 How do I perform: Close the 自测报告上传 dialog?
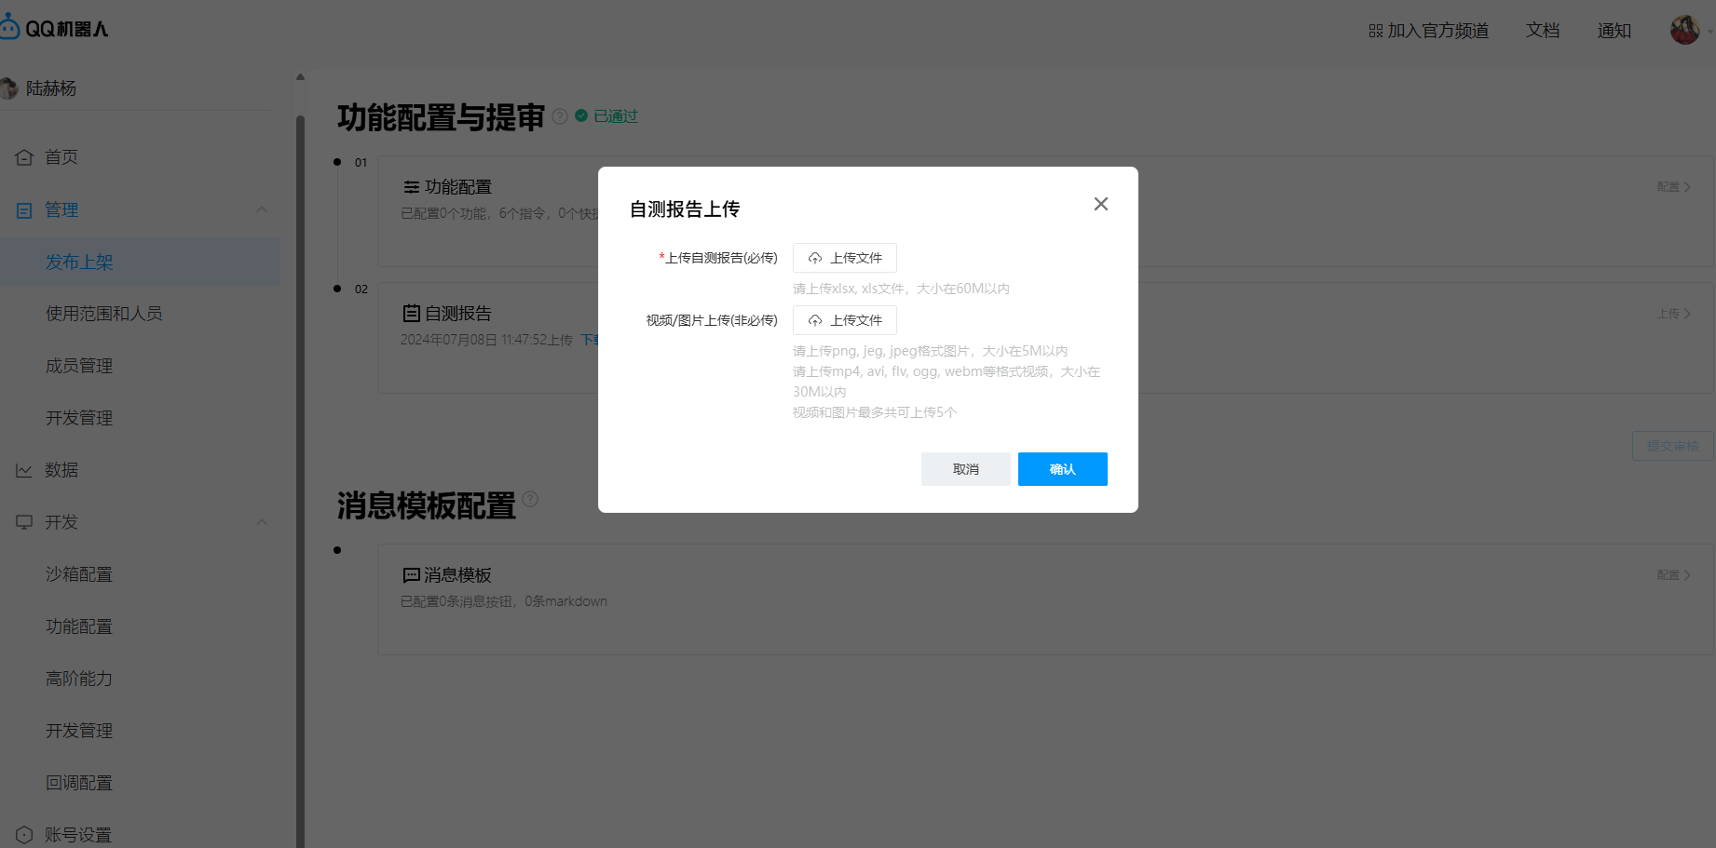point(1100,204)
